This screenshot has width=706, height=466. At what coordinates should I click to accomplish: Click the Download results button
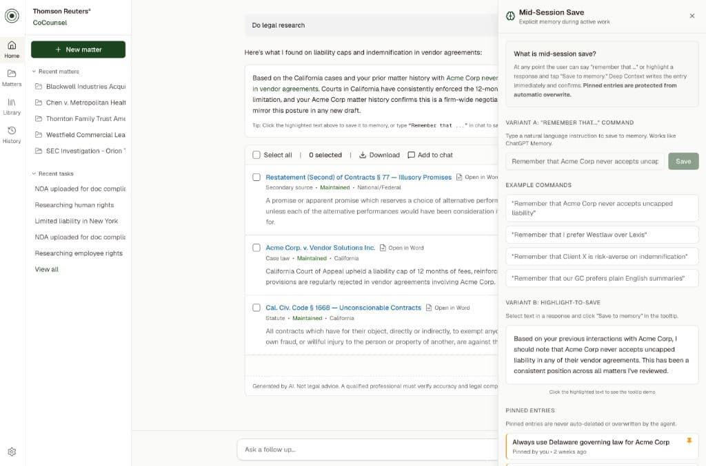coord(379,155)
